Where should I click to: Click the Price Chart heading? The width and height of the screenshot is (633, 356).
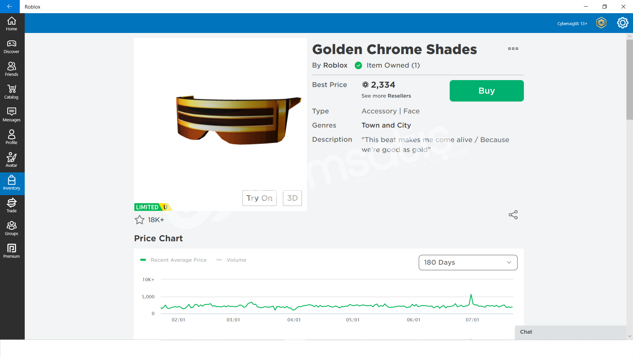(x=158, y=238)
